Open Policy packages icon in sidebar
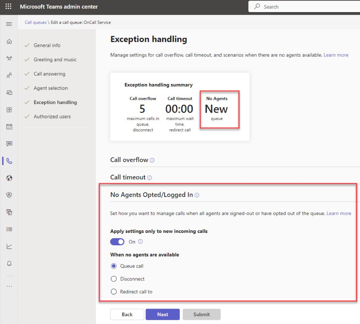Screen dimensions: 360x324 (9, 212)
